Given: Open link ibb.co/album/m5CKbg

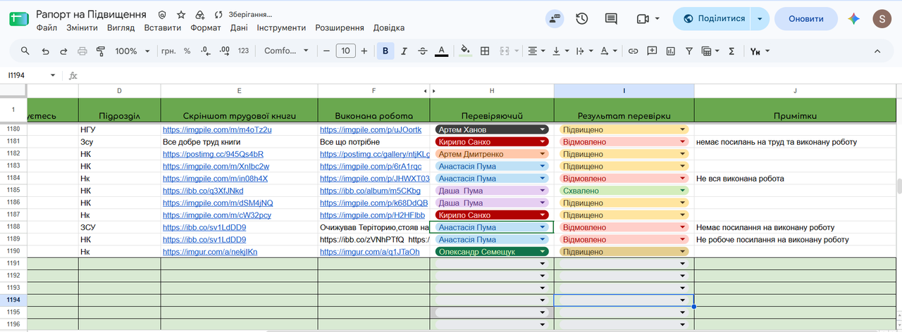Looking at the screenshot, I should [370, 191].
